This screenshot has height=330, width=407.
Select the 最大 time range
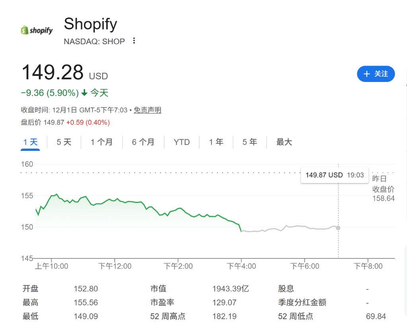click(284, 142)
